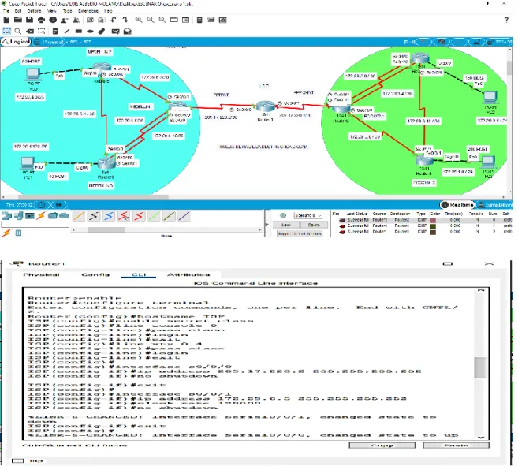Switch to the Config tab in Router1

click(95, 274)
